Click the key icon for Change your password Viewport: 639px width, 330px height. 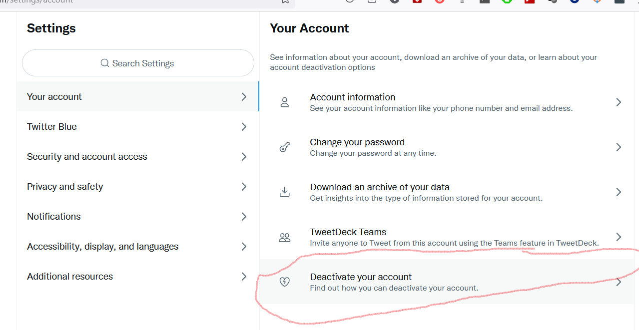point(285,147)
